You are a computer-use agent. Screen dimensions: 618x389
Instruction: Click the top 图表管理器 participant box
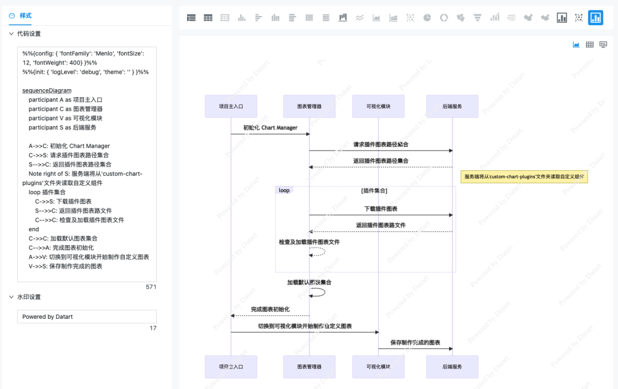310,106
